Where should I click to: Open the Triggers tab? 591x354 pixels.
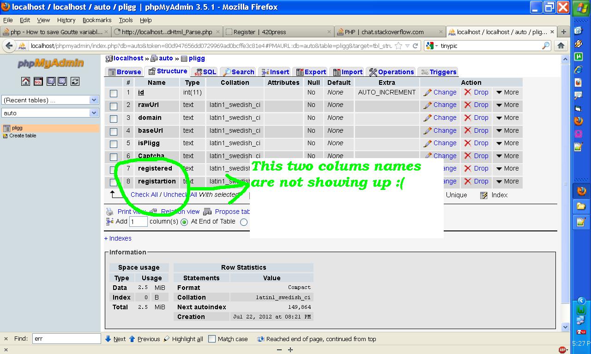coord(439,72)
